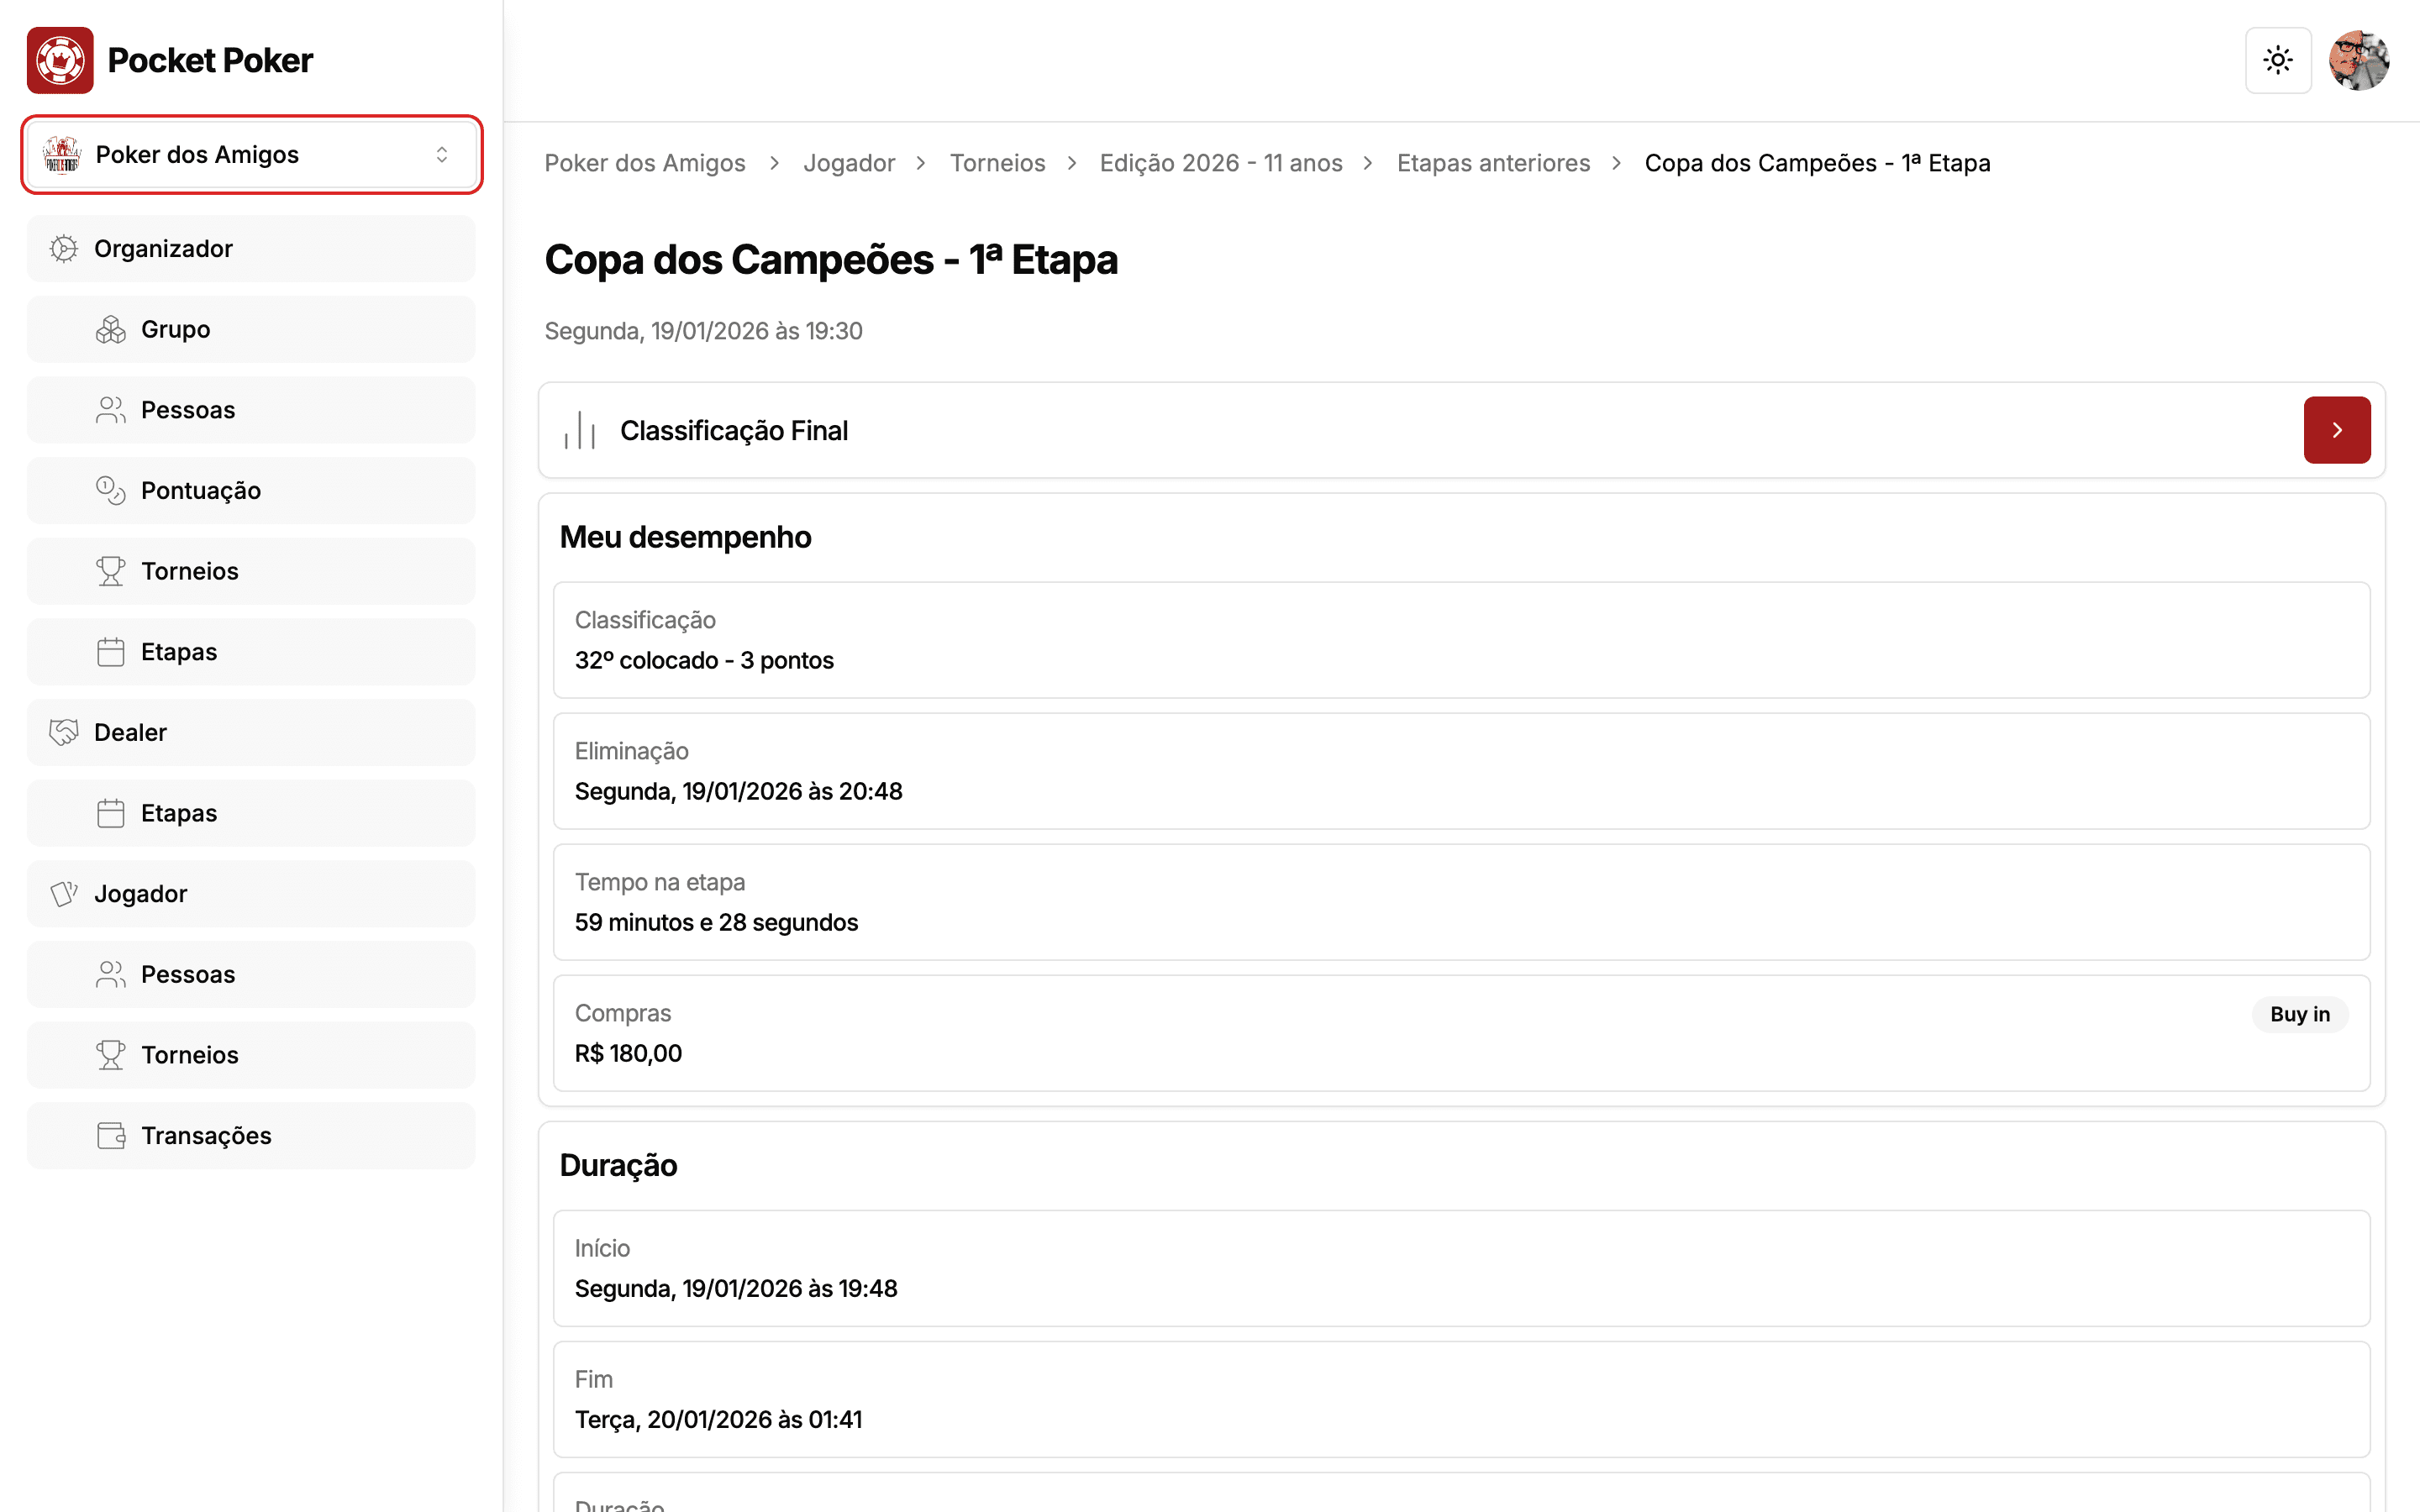Viewport: 2420px width, 1512px height.
Task: Click the date Segunda, 19/01/2026 às 19:30
Action: coord(703,331)
